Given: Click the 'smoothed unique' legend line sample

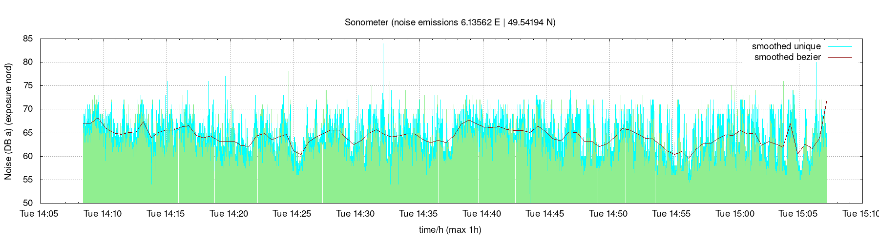Looking at the screenshot, I should click(x=839, y=46).
